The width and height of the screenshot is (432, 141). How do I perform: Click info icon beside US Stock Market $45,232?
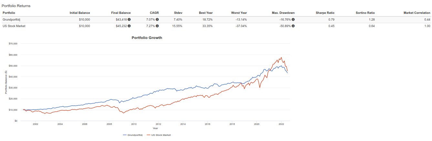[x=129, y=26]
